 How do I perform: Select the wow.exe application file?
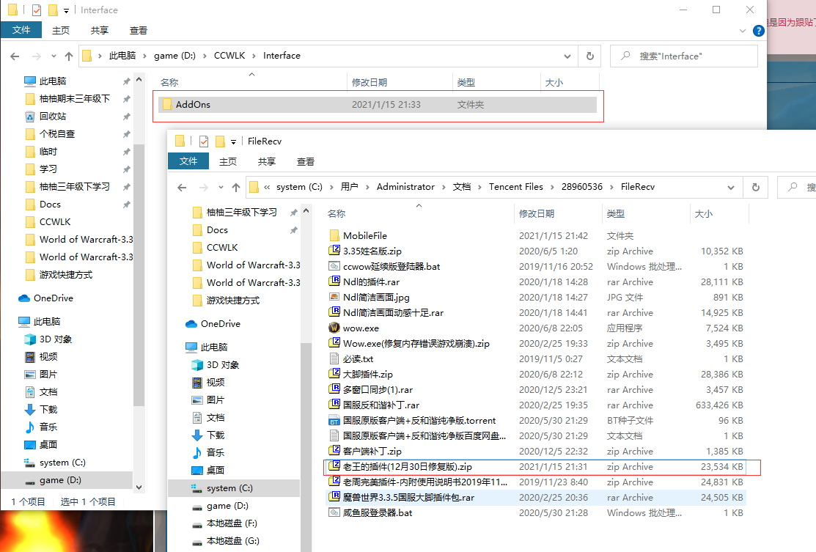(361, 328)
